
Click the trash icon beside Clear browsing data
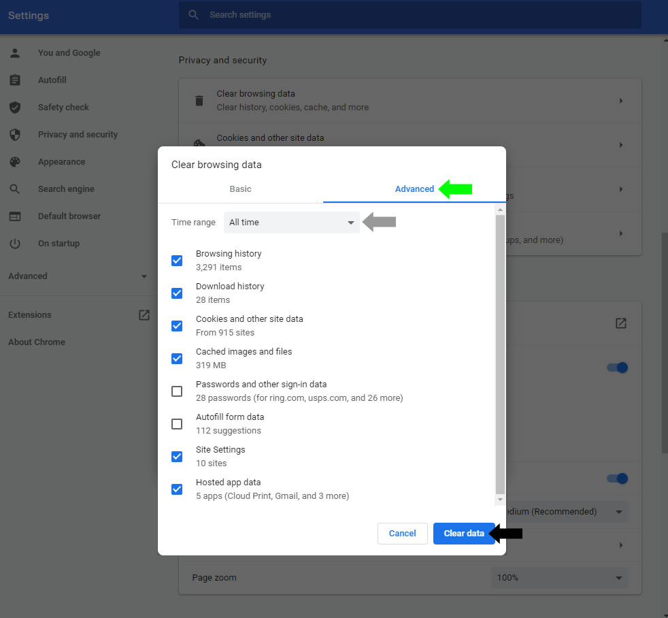pyautogui.click(x=199, y=100)
